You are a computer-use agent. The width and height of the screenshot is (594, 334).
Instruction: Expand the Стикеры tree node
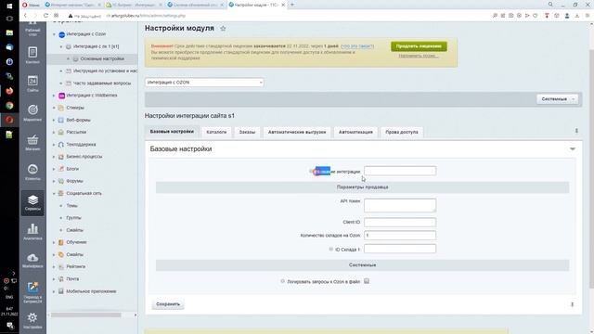(54, 108)
